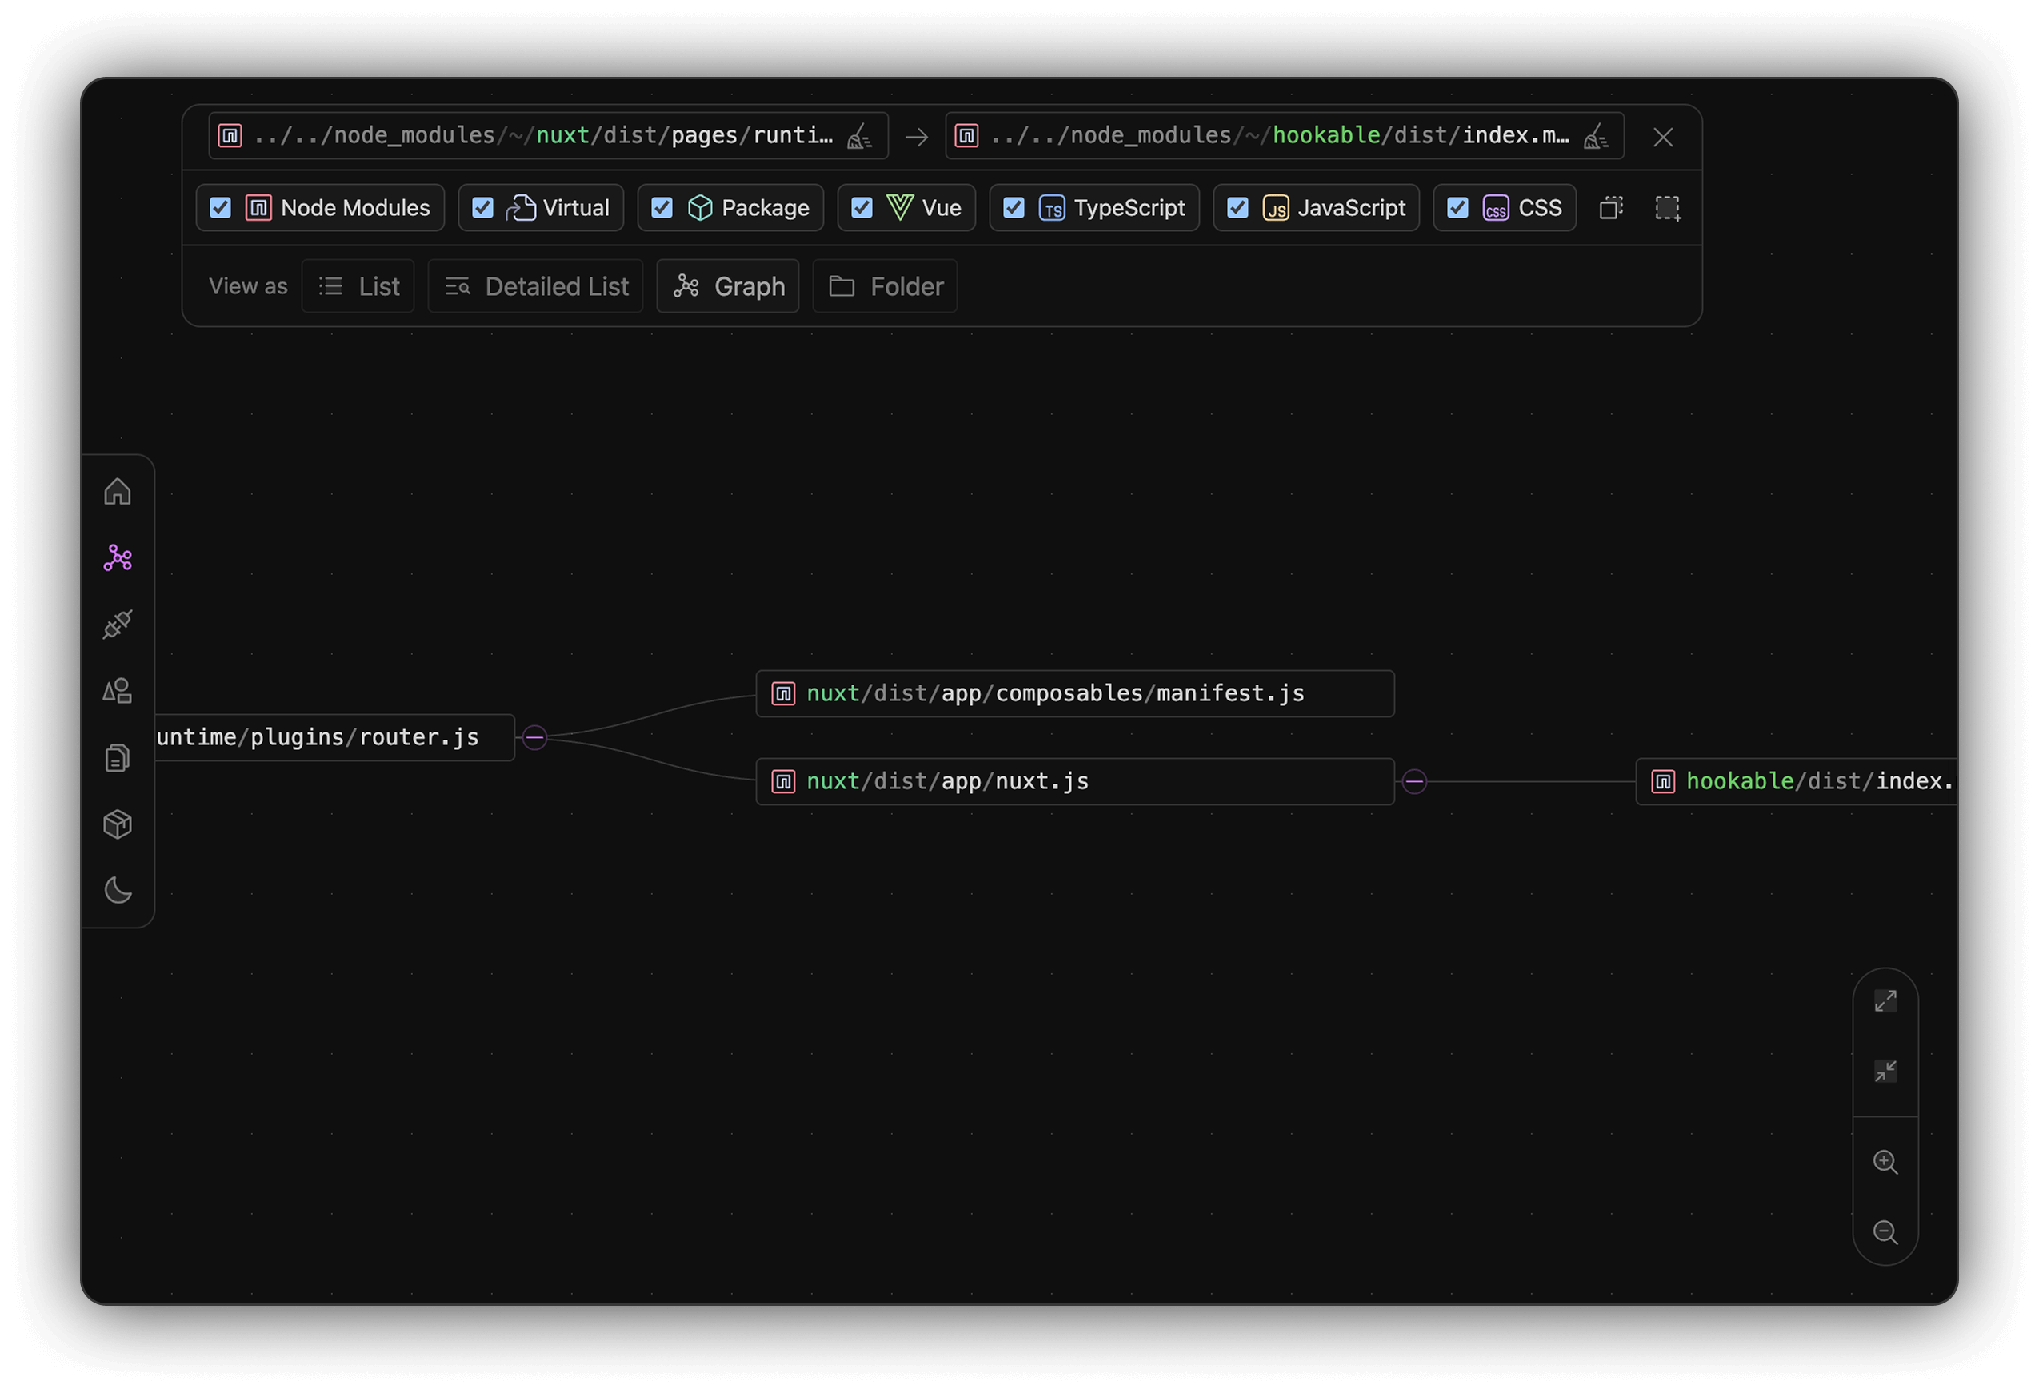Screen dimensions: 2039x1389
Task: Toggle dark mode with the moon icon
Action: point(118,891)
